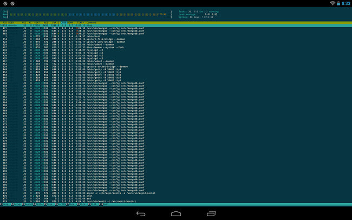This screenshot has height=220, width=352.
Task: Sort by the RES column header
Action: (x=46, y=23)
